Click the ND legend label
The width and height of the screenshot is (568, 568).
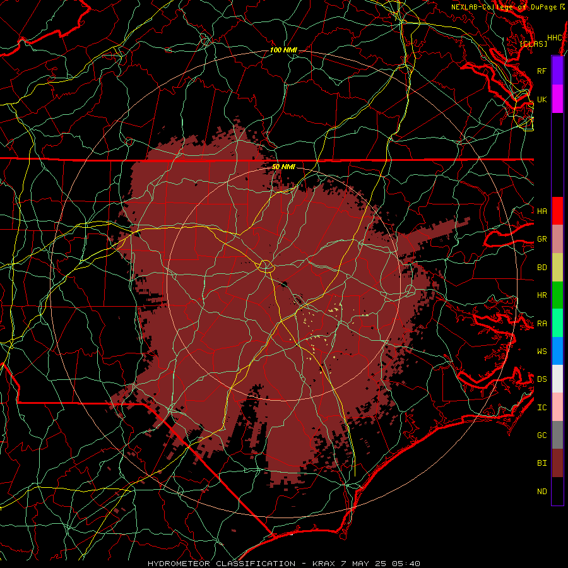(542, 491)
